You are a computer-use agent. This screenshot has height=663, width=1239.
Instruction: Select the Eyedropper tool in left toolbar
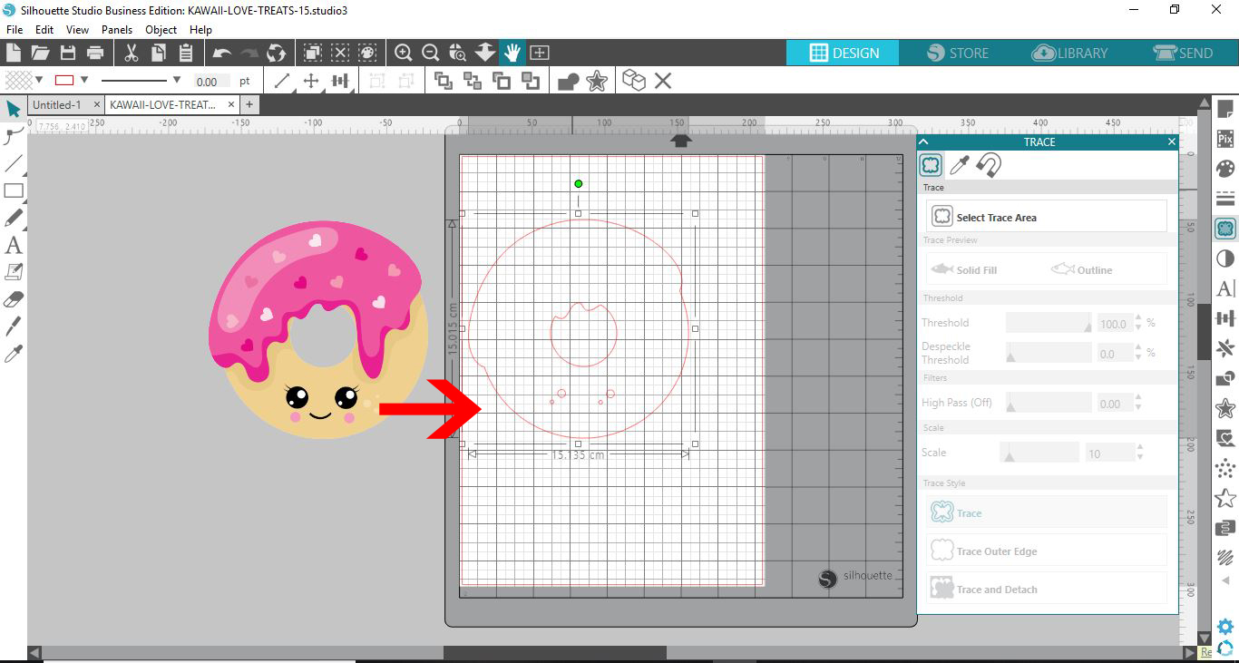pyautogui.click(x=14, y=353)
